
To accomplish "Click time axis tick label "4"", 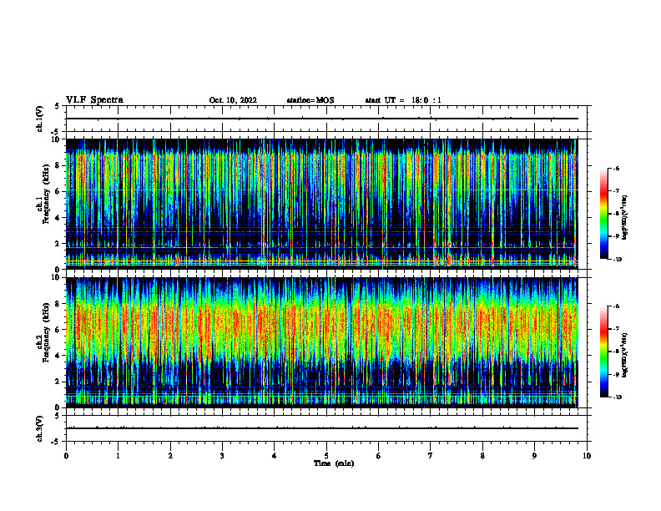I will 275,456.
